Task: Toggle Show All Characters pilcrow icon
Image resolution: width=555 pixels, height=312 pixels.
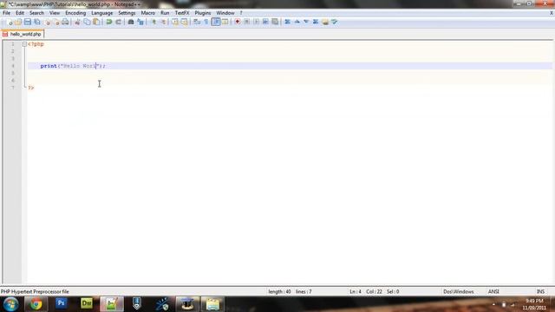Action: (x=206, y=22)
